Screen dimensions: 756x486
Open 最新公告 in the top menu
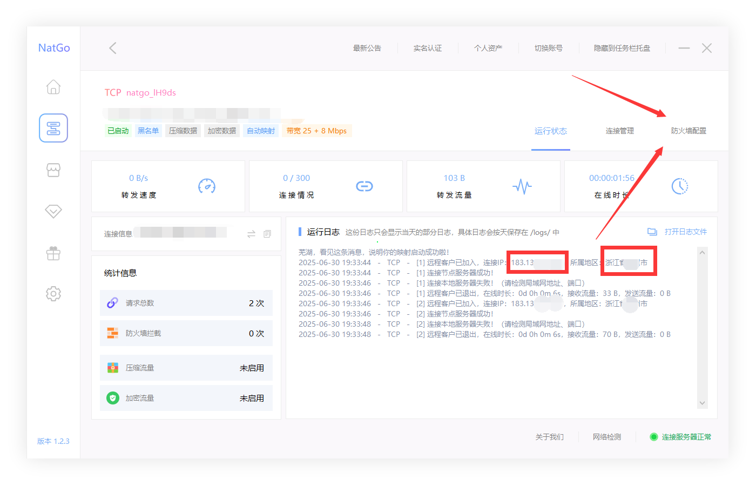(x=367, y=48)
